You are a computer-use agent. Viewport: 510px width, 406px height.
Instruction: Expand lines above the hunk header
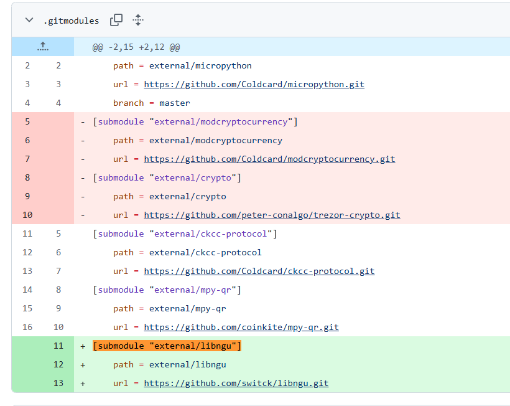point(43,47)
